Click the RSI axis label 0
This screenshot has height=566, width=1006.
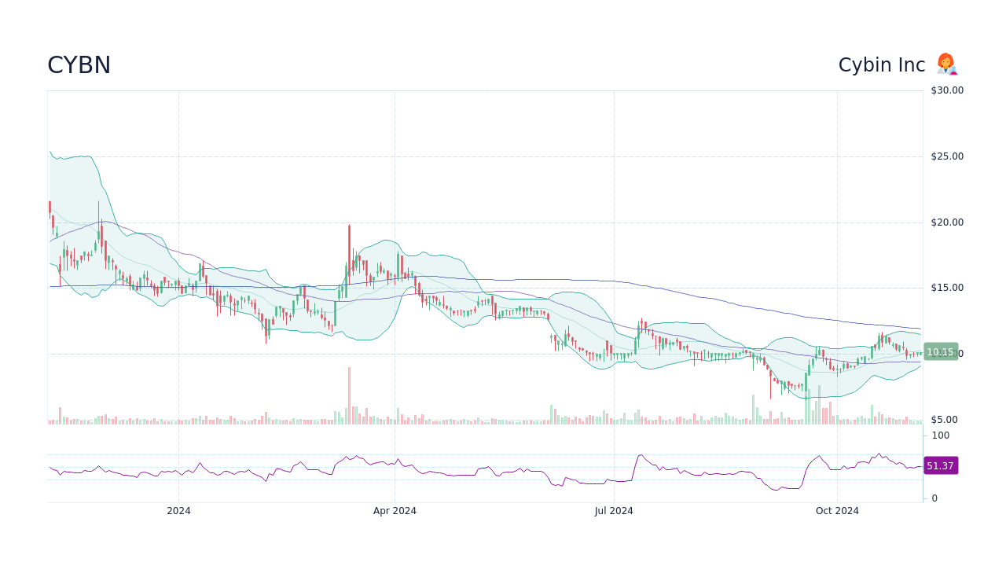tap(934, 498)
